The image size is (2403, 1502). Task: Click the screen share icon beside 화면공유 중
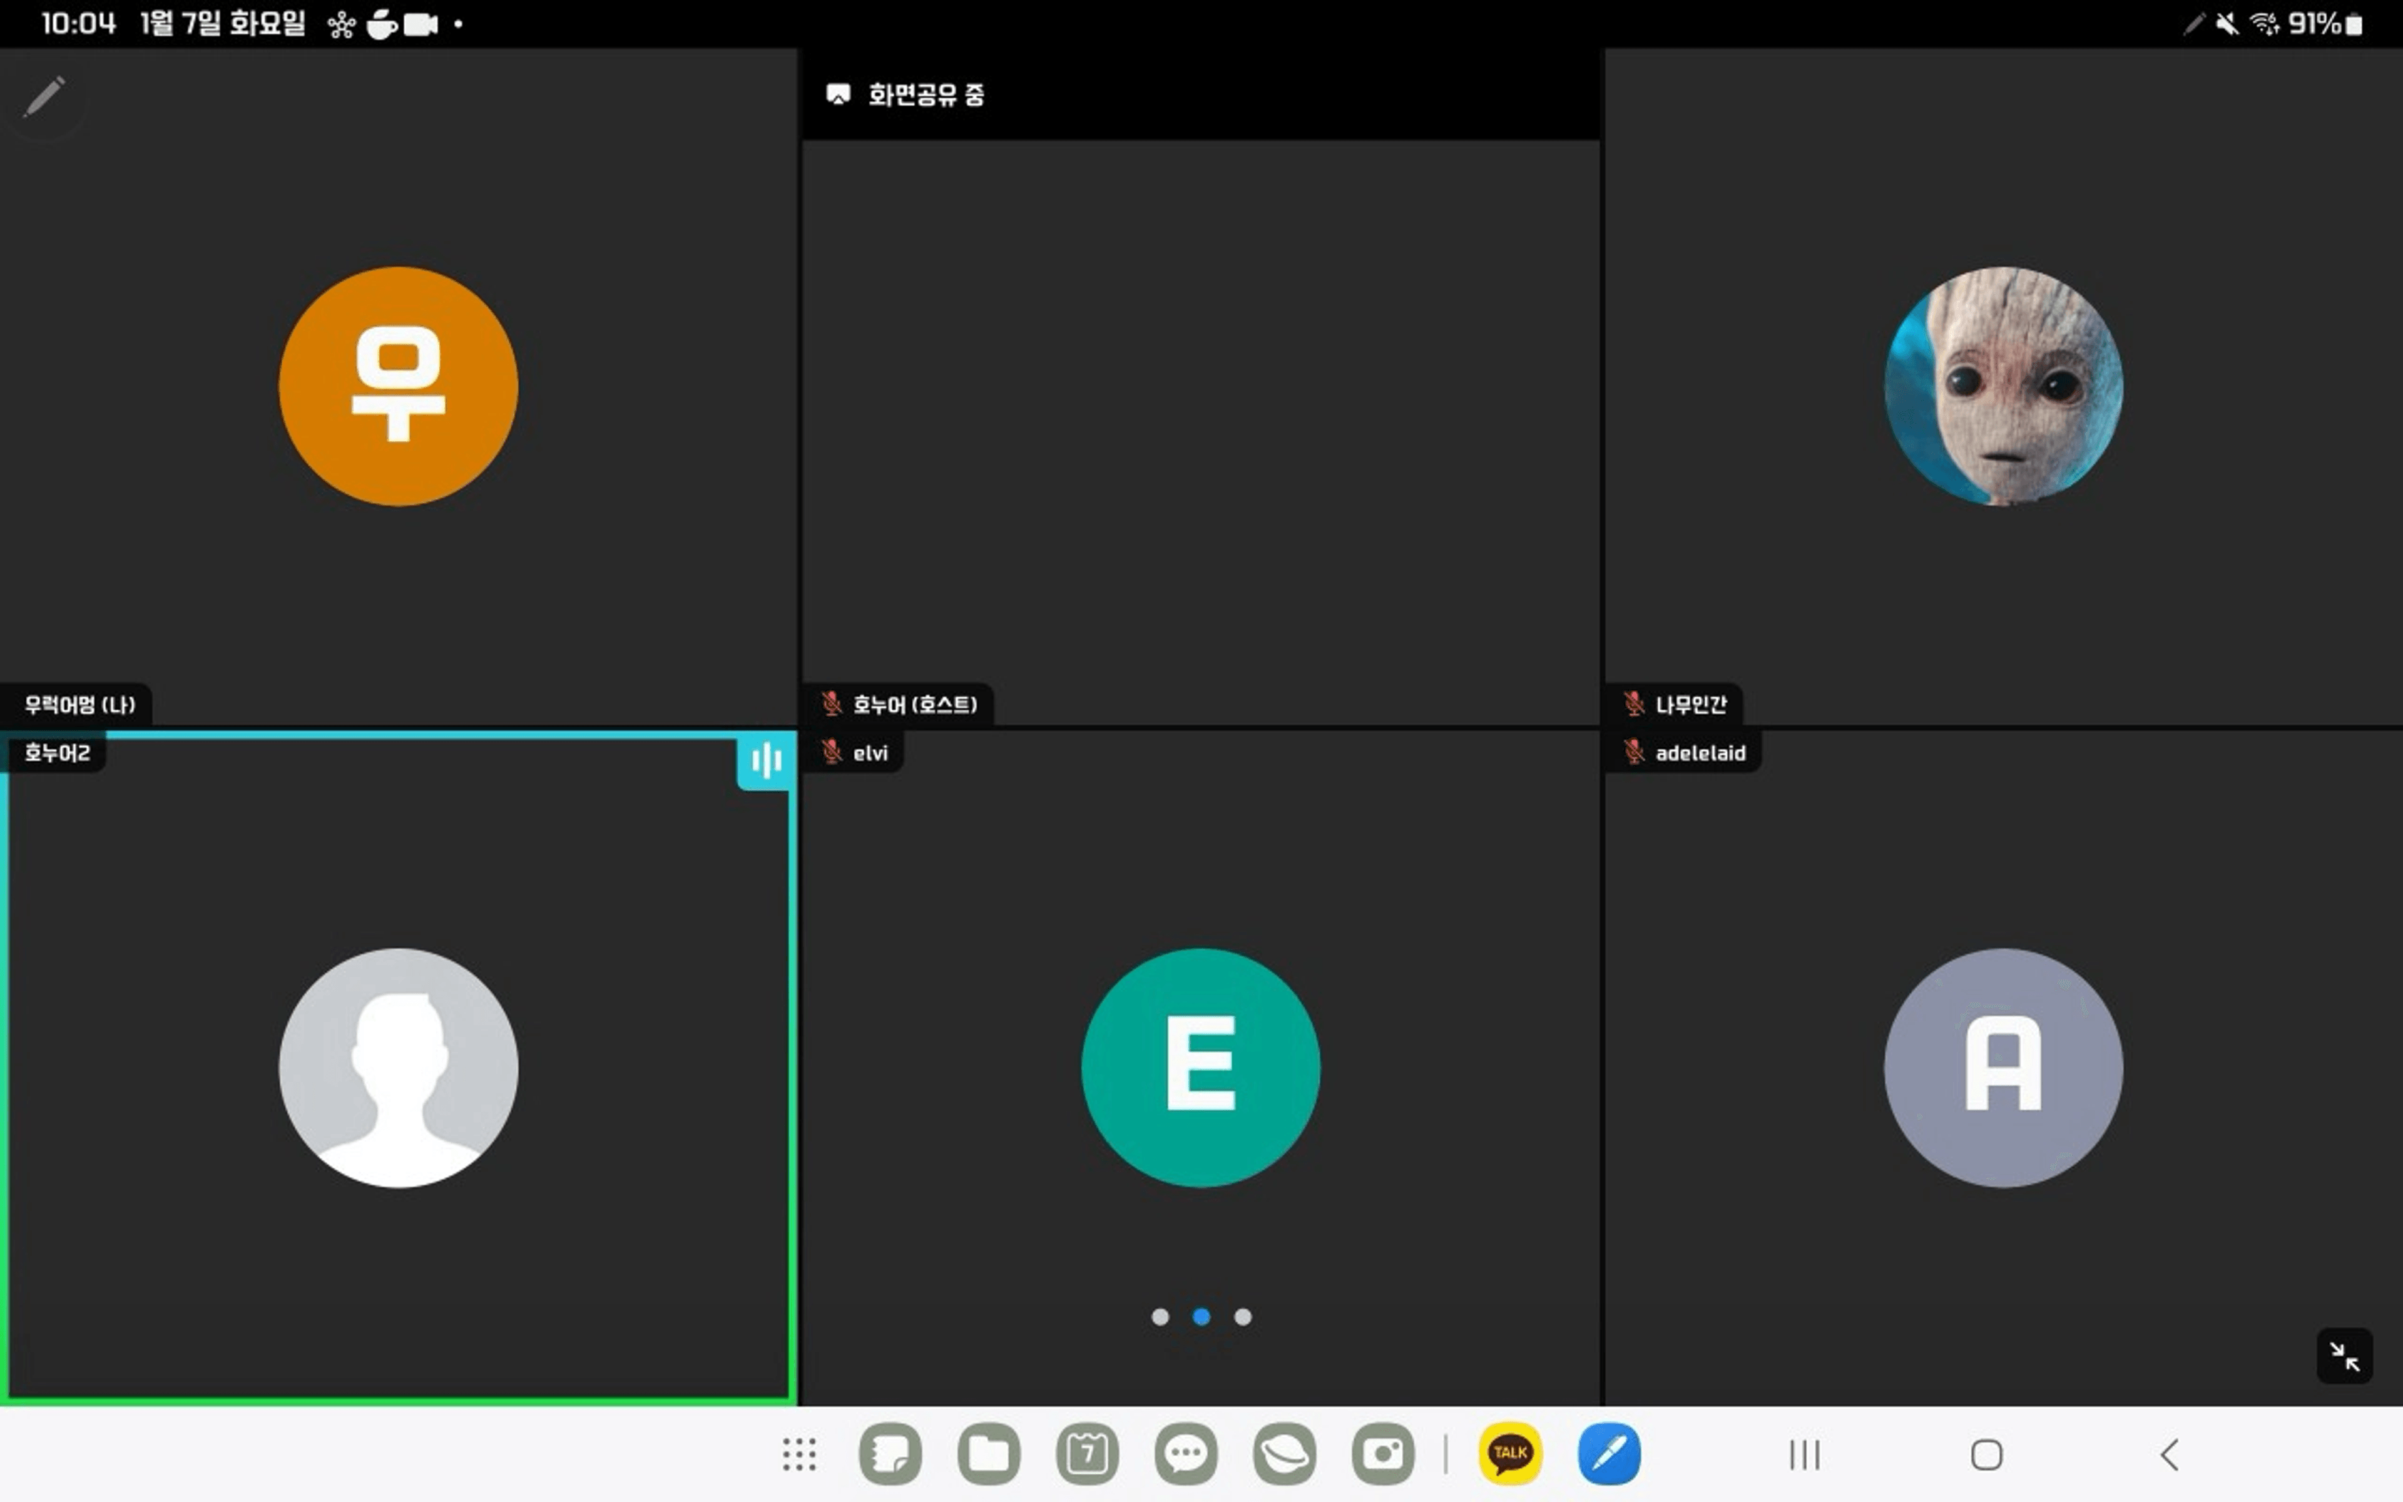(x=838, y=95)
